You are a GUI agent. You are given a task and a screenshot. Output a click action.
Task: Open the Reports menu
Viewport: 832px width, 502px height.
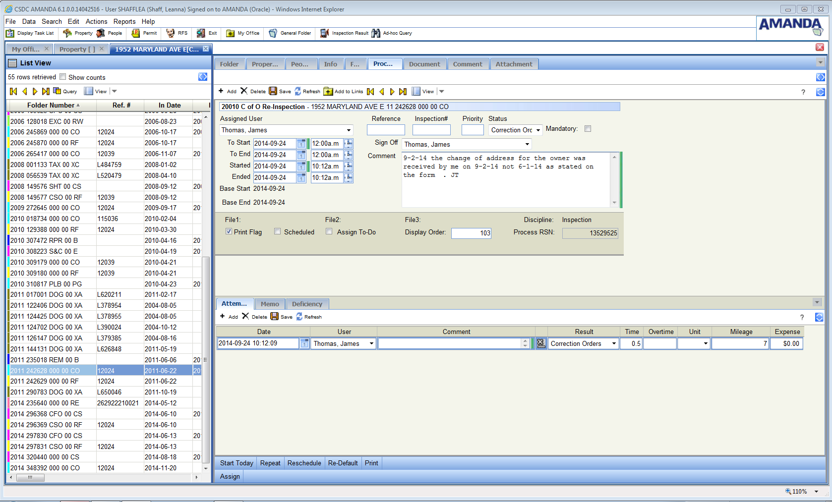coord(124,21)
